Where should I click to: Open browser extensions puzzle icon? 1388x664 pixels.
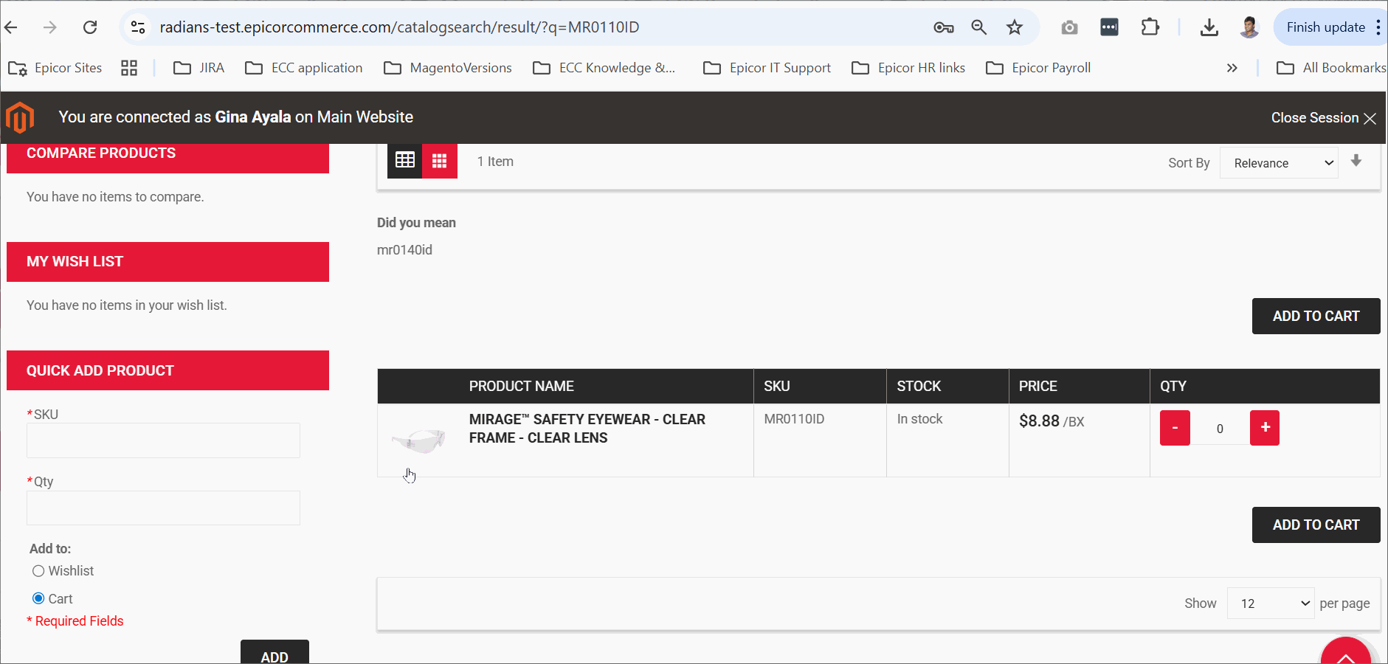pos(1150,27)
